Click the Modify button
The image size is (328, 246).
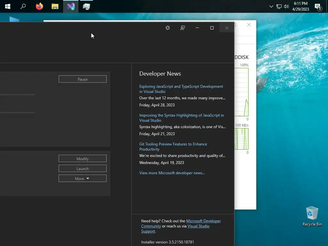click(x=83, y=159)
